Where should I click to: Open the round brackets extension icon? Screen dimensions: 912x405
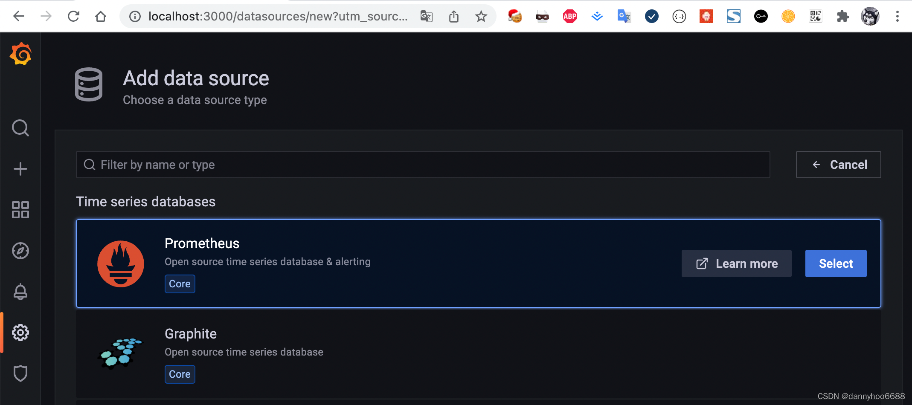(x=679, y=16)
